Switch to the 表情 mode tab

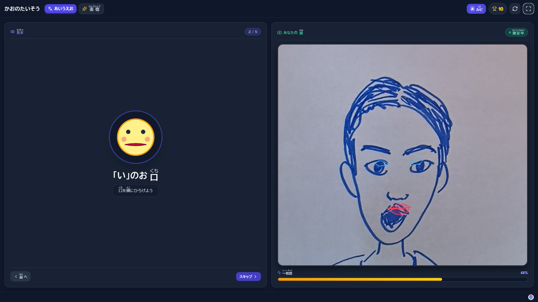[91, 9]
